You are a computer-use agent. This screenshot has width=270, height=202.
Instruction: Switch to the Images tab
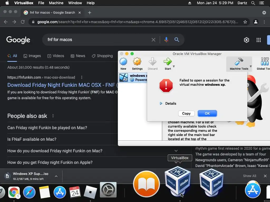pyautogui.click(x=32, y=56)
